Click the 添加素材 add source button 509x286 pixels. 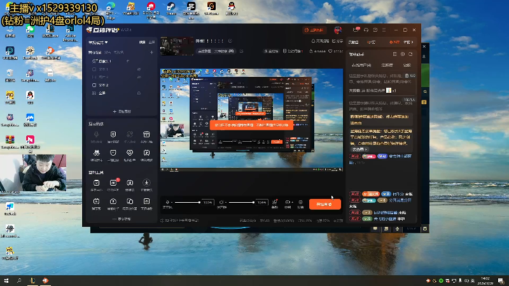click(x=122, y=111)
